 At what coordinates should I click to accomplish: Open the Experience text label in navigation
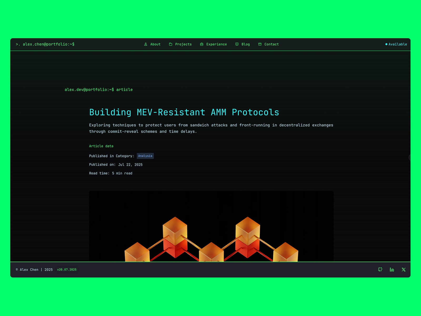pos(216,44)
